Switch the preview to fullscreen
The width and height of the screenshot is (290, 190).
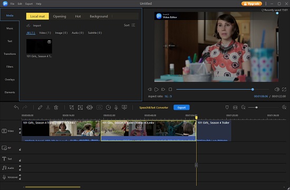coord(284,89)
